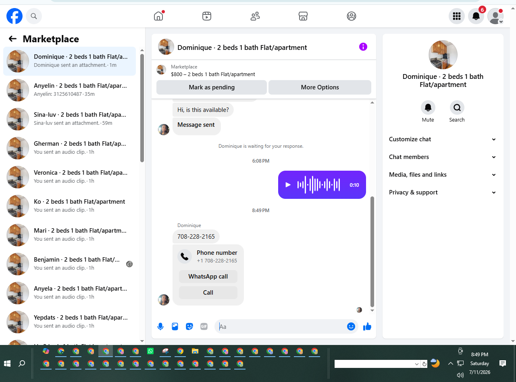The image size is (516, 382).
Task: Click the Call button
Action: (208, 293)
